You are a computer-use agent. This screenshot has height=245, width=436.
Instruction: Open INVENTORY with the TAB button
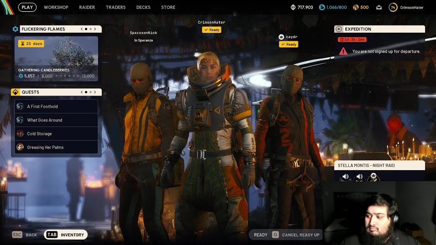click(66, 235)
